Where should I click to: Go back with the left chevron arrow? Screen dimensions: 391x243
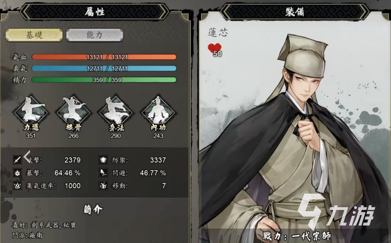(x=27, y=156)
